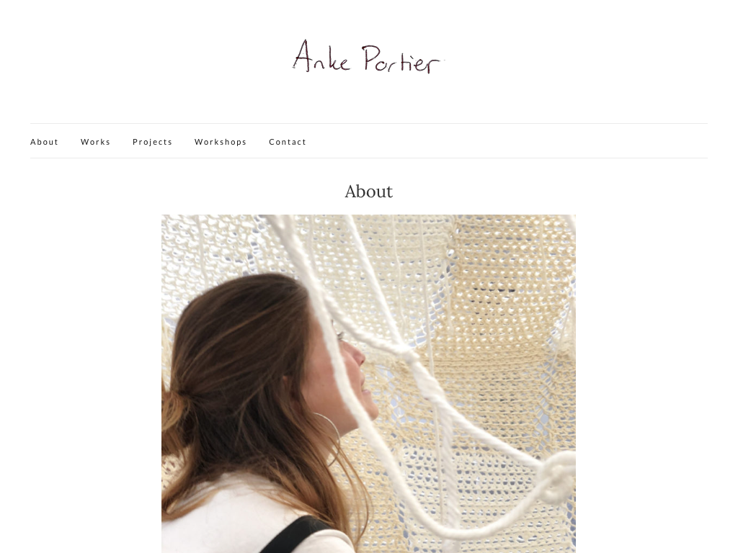The width and height of the screenshot is (738, 553).
Task: Go to the Works page
Action: pyautogui.click(x=96, y=142)
